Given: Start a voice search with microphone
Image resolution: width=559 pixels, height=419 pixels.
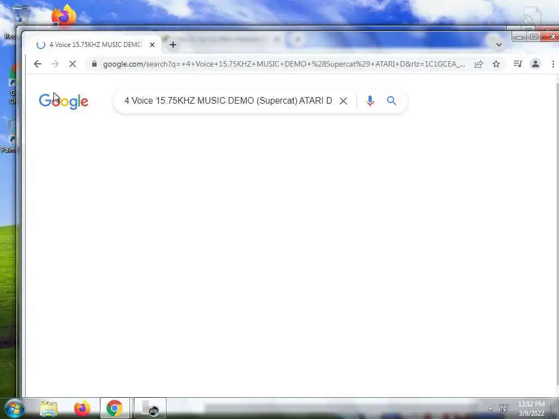Looking at the screenshot, I should [x=370, y=101].
